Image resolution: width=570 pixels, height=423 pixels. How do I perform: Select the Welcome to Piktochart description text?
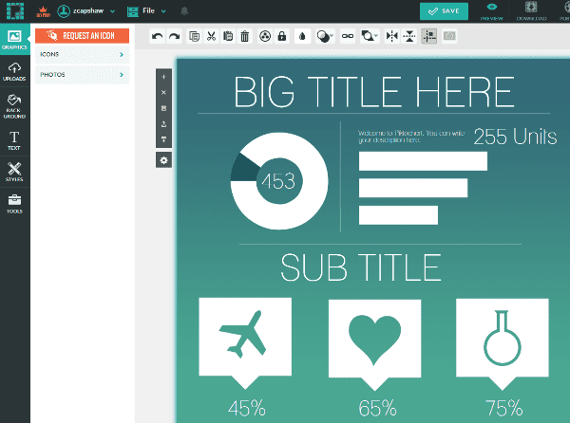[x=411, y=137]
